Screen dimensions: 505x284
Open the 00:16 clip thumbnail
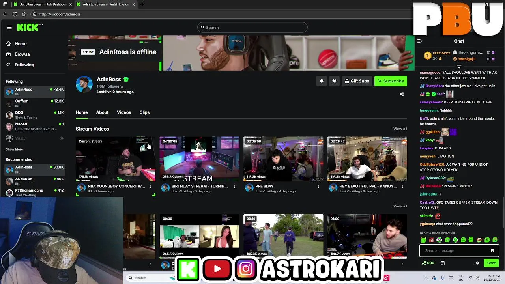coord(283,236)
